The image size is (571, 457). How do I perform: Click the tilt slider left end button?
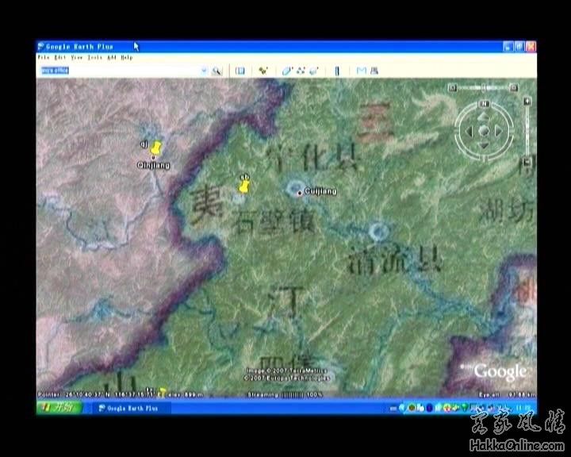coord(452,88)
